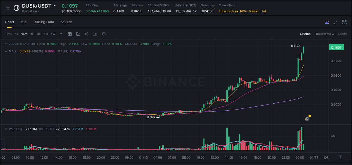This screenshot has height=165, width=352.
Task: Open the indicator settings icon
Action: pyautogui.click(x=95, y=34)
